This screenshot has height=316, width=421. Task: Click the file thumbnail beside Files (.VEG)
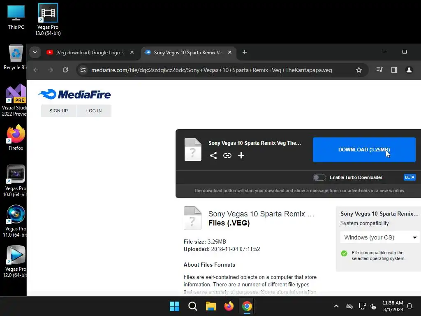point(192,218)
